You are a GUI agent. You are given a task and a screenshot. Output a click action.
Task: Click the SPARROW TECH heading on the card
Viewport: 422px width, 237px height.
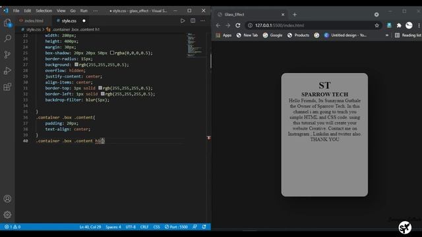(324, 94)
